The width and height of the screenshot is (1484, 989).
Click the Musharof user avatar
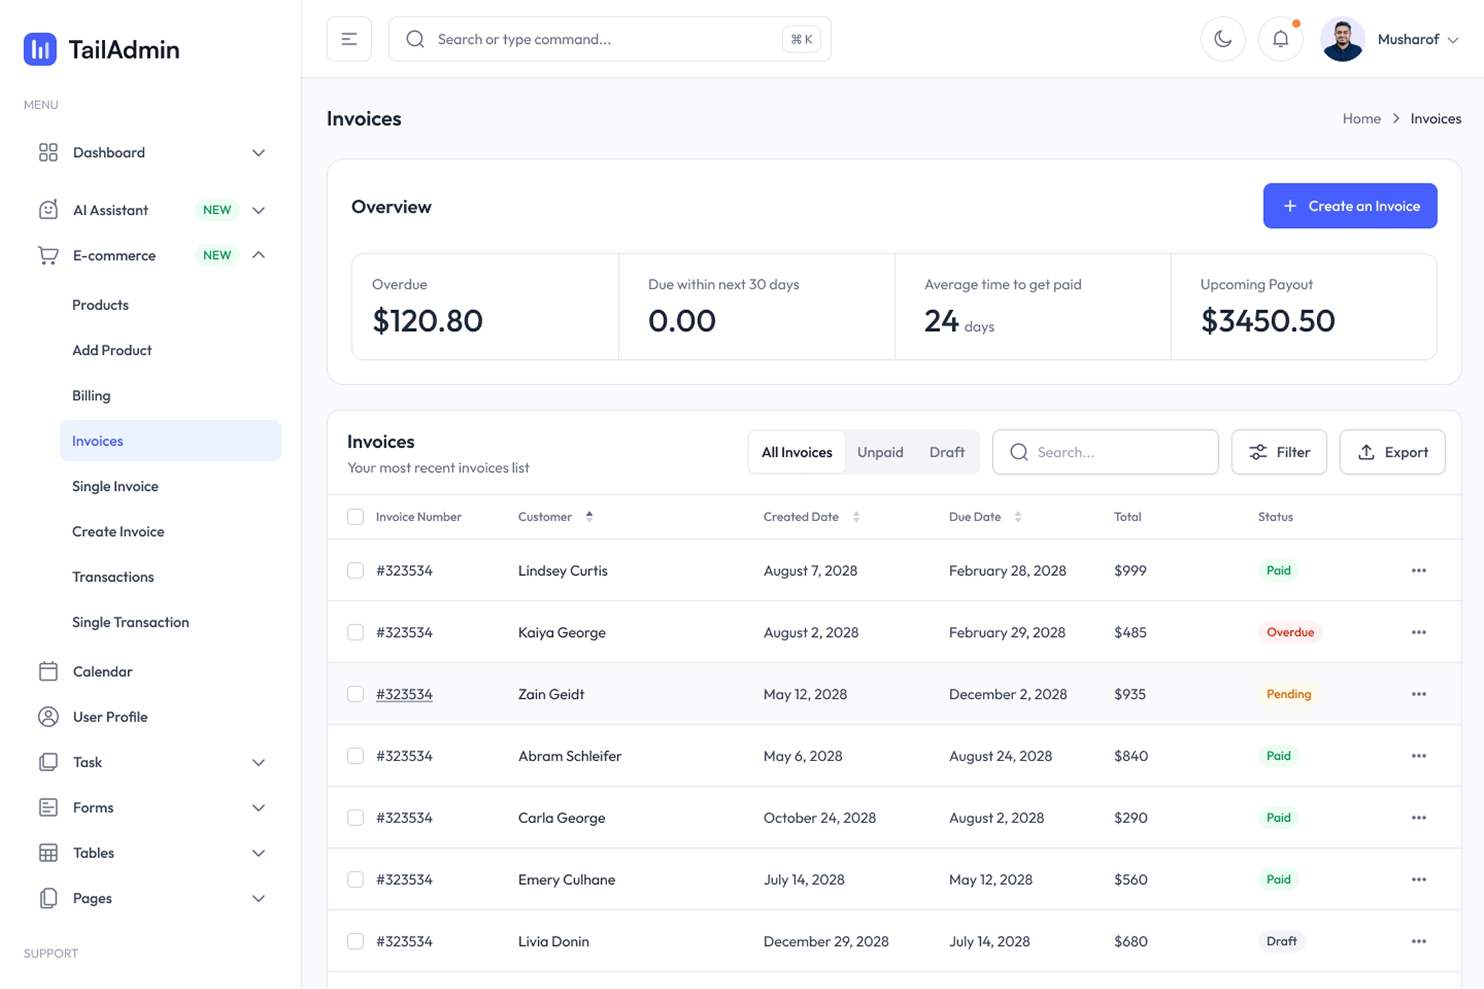click(x=1342, y=39)
